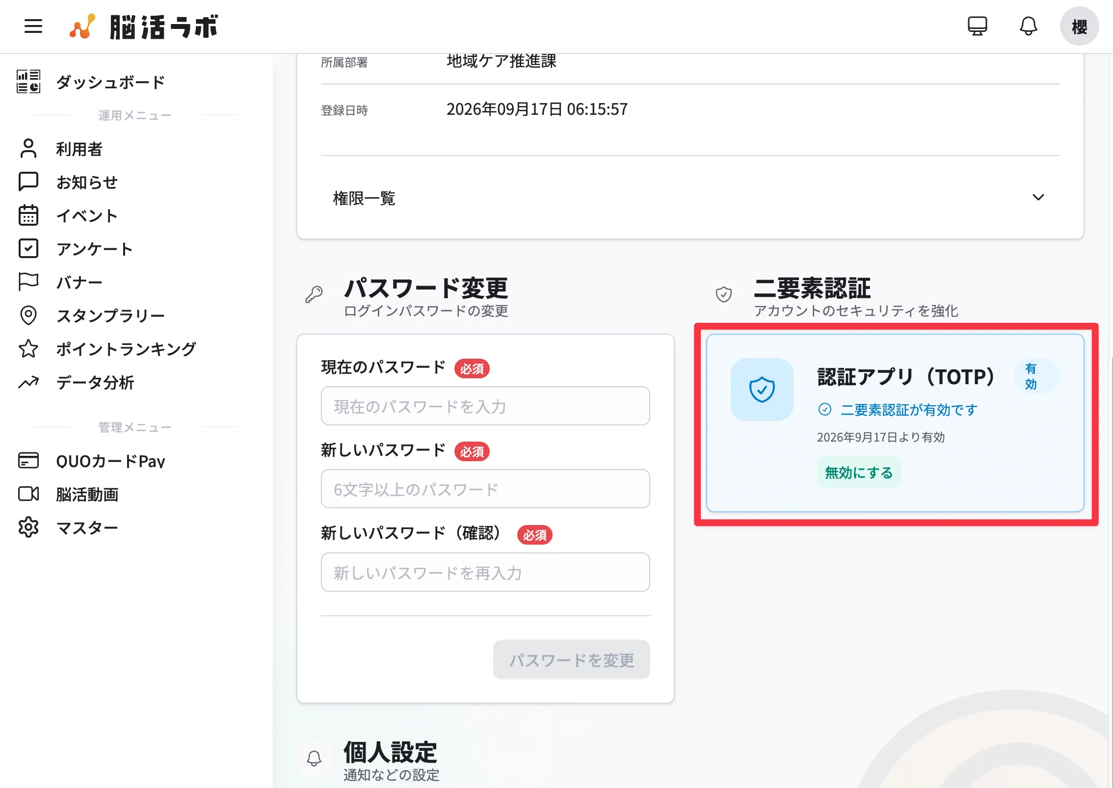Click the key icon beside パスワード変更
This screenshot has width=1113, height=788.
(314, 294)
